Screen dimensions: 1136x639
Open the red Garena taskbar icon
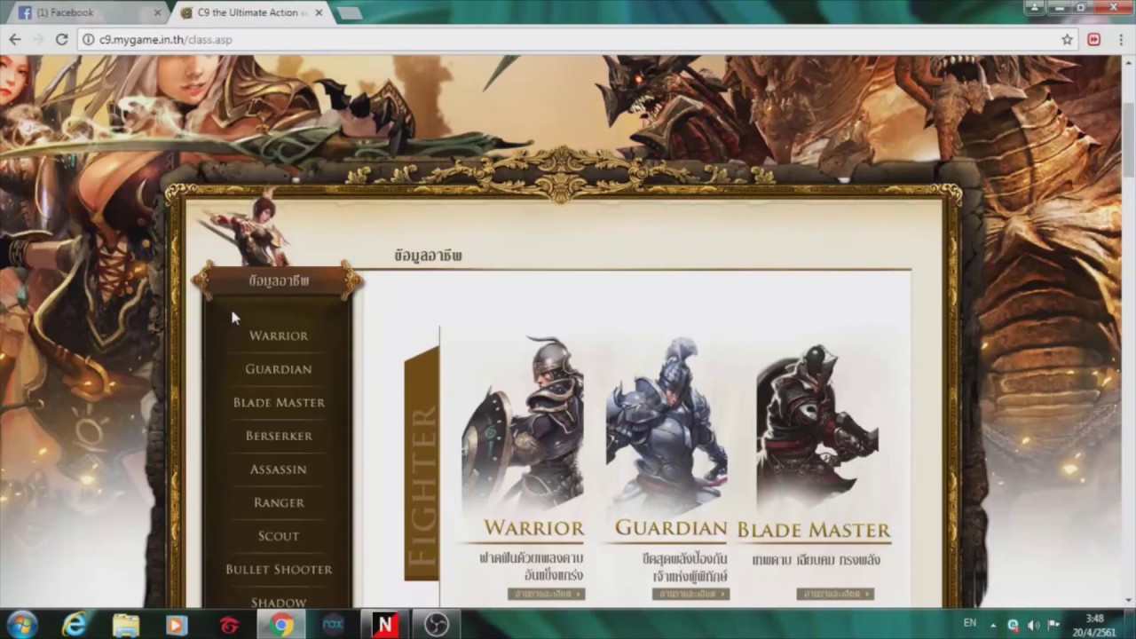click(x=228, y=625)
